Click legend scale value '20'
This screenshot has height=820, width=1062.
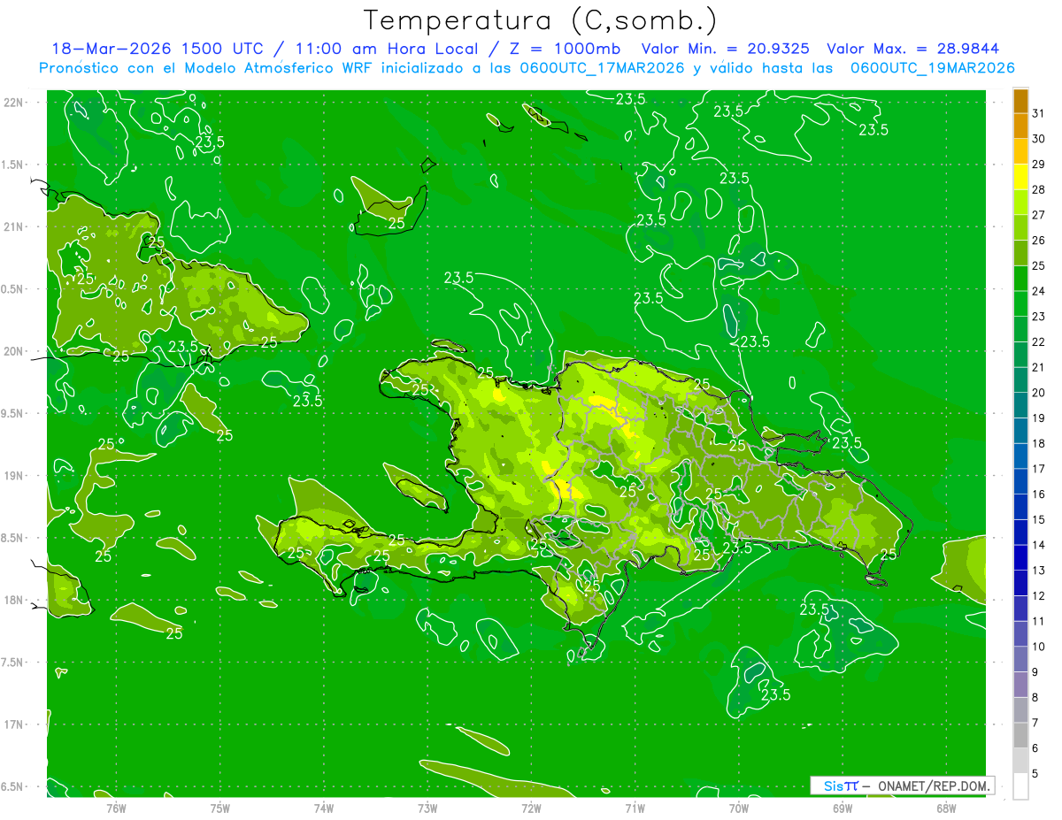coord(1039,393)
